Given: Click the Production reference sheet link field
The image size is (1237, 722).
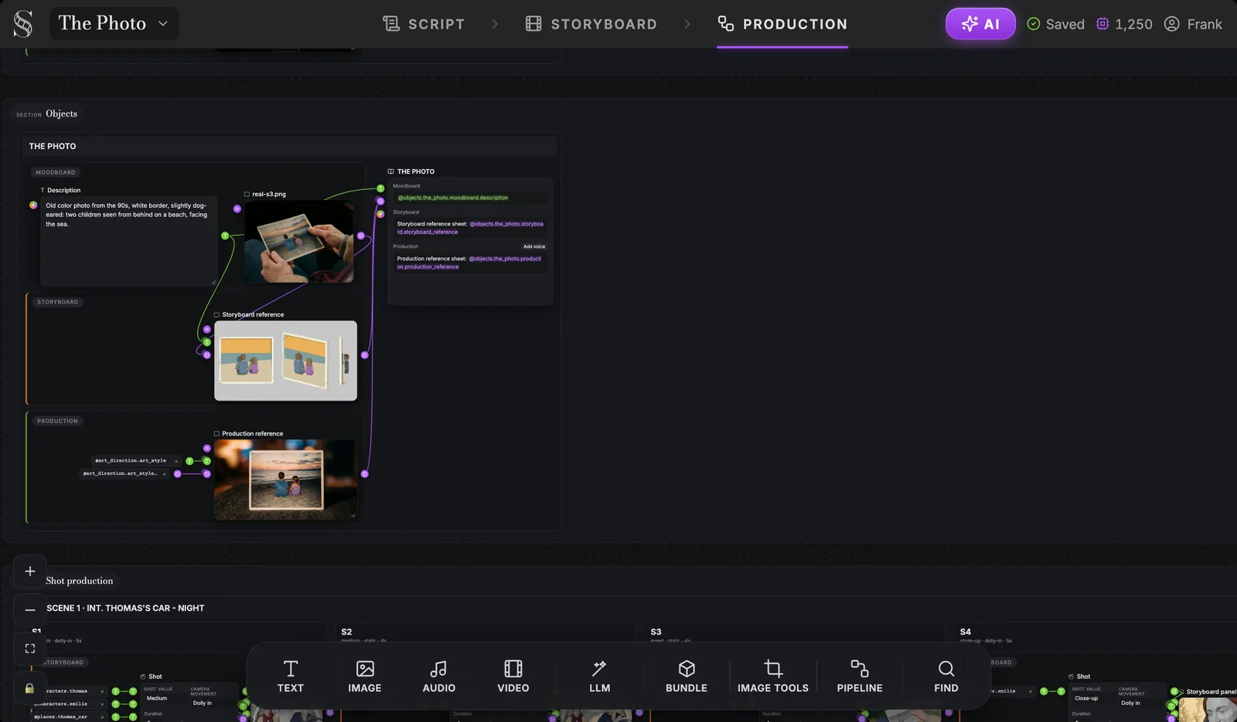Looking at the screenshot, I should [x=470, y=263].
